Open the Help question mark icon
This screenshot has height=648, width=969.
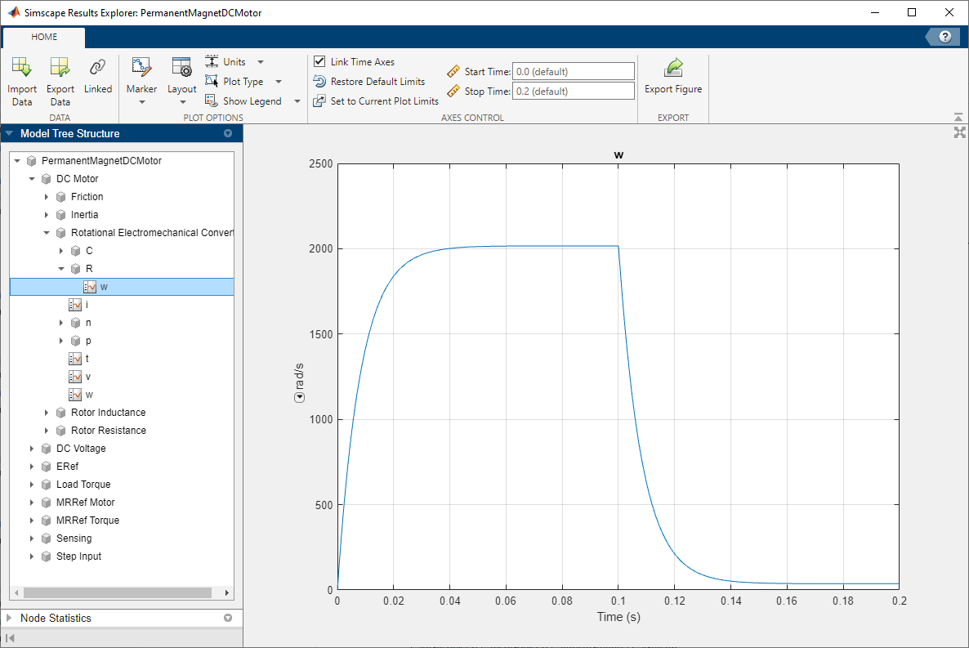[x=945, y=36]
